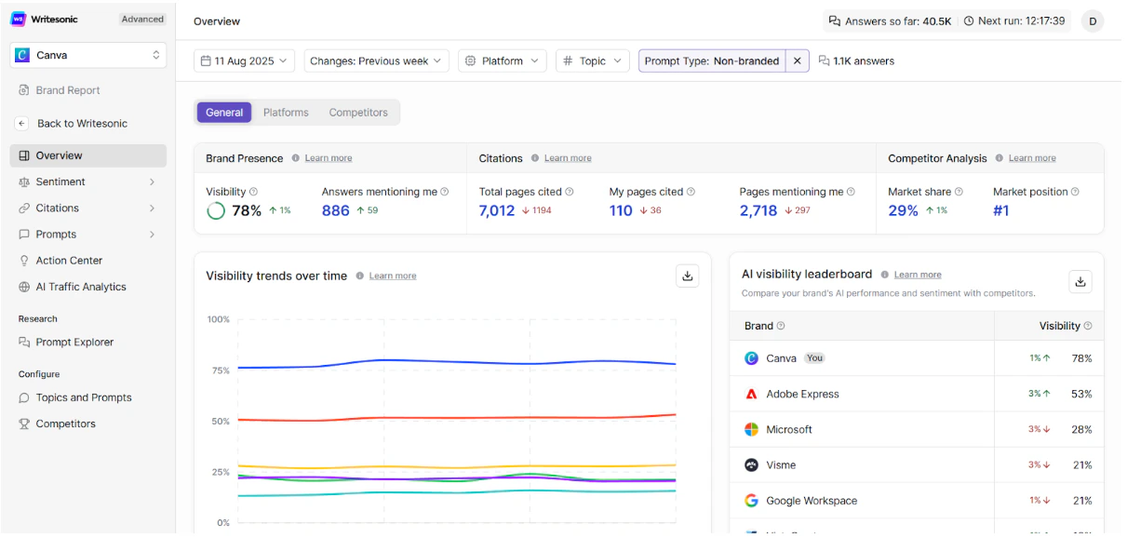This screenshot has height=538, width=1127.
Task: Click the Market share help icon
Action: 959,192
